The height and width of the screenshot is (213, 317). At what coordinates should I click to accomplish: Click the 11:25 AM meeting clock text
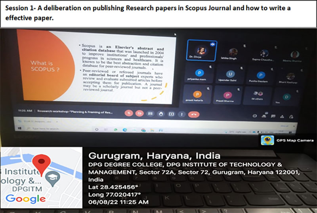(25, 111)
